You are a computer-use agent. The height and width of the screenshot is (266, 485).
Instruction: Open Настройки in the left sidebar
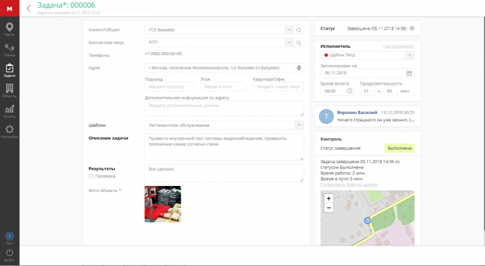tap(10, 131)
